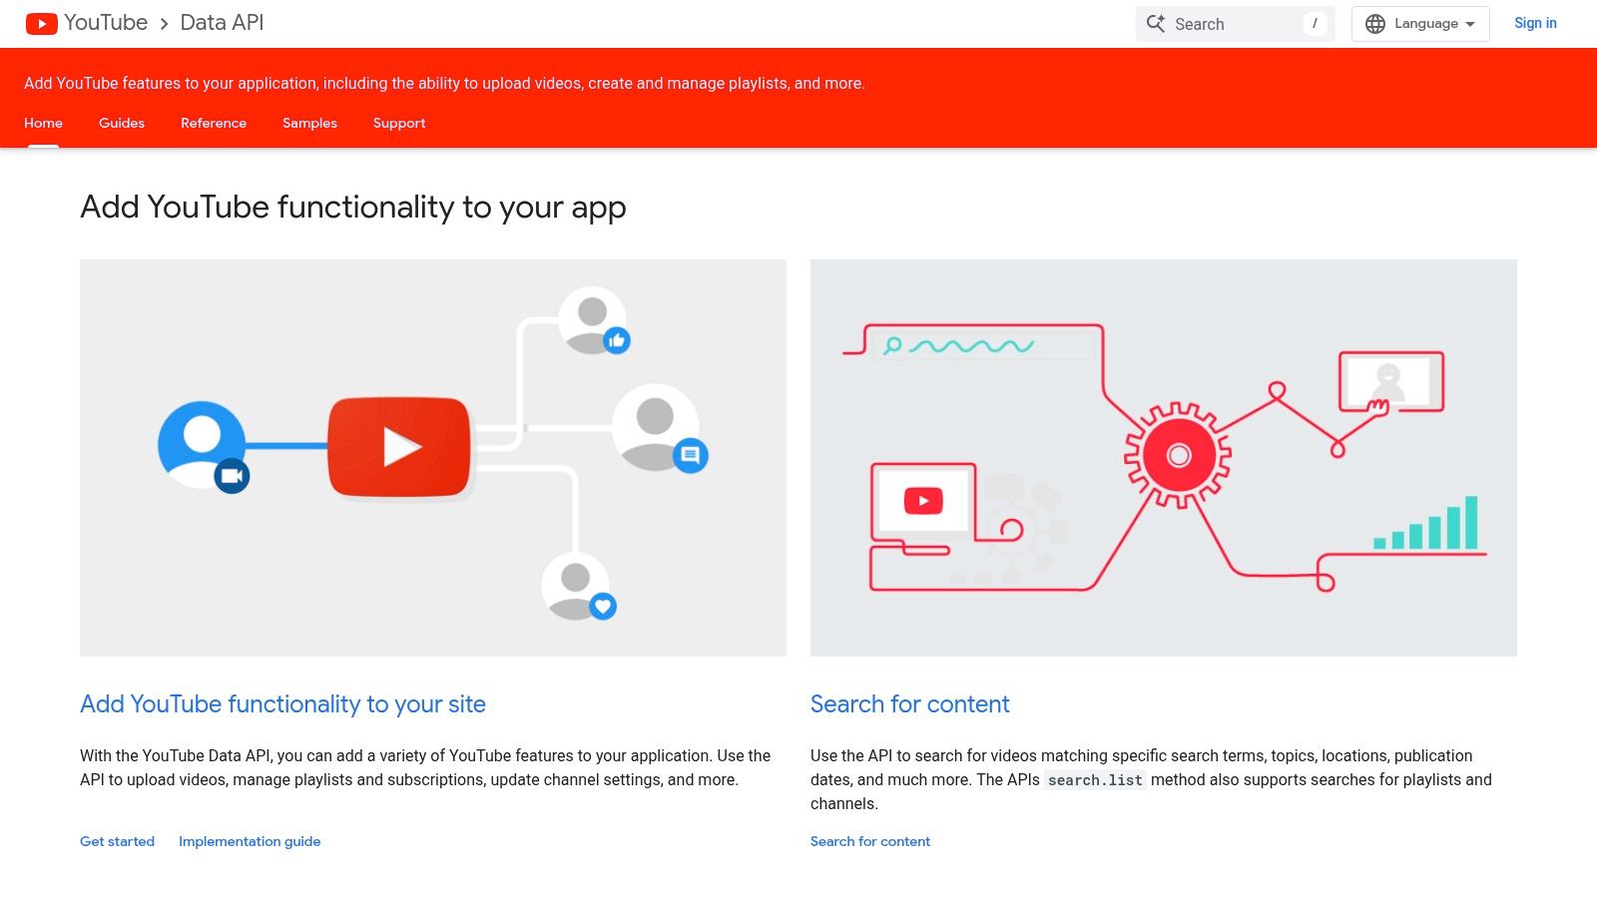Open the Data API breadcrumb link
This screenshot has height=898, width=1597.
(222, 23)
